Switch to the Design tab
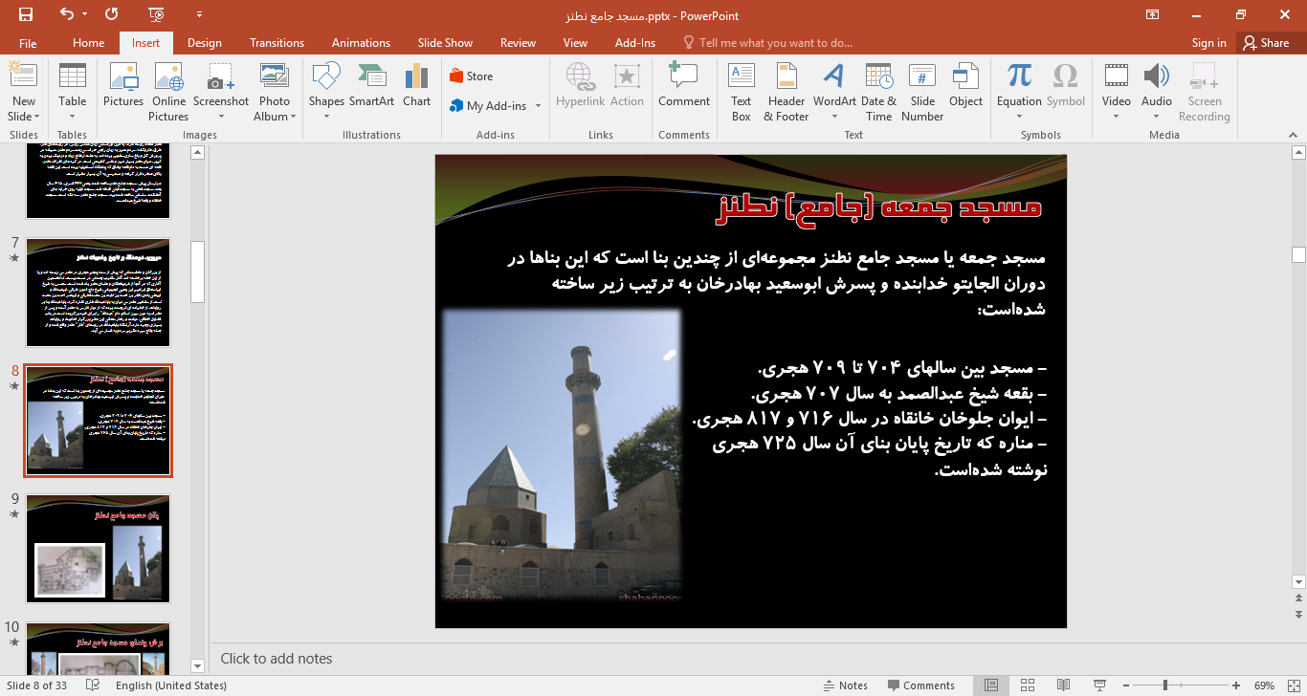Image resolution: width=1307 pixels, height=696 pixels. pyautogui.click(x=205, y=43)
